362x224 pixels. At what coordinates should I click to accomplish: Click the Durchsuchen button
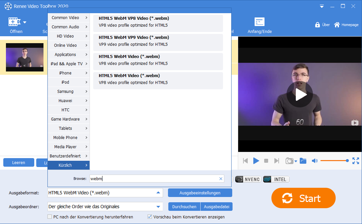(184, 207)
